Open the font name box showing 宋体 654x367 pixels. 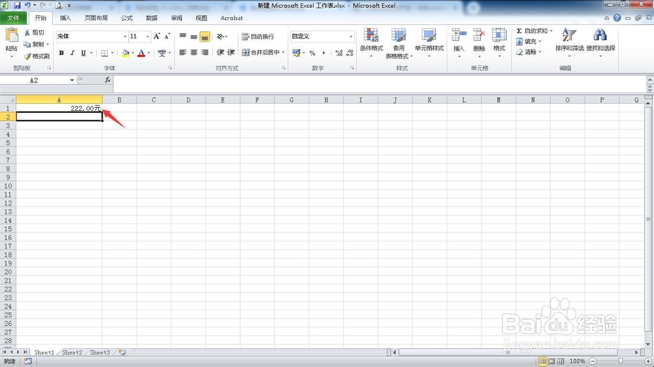click(92, 37)
